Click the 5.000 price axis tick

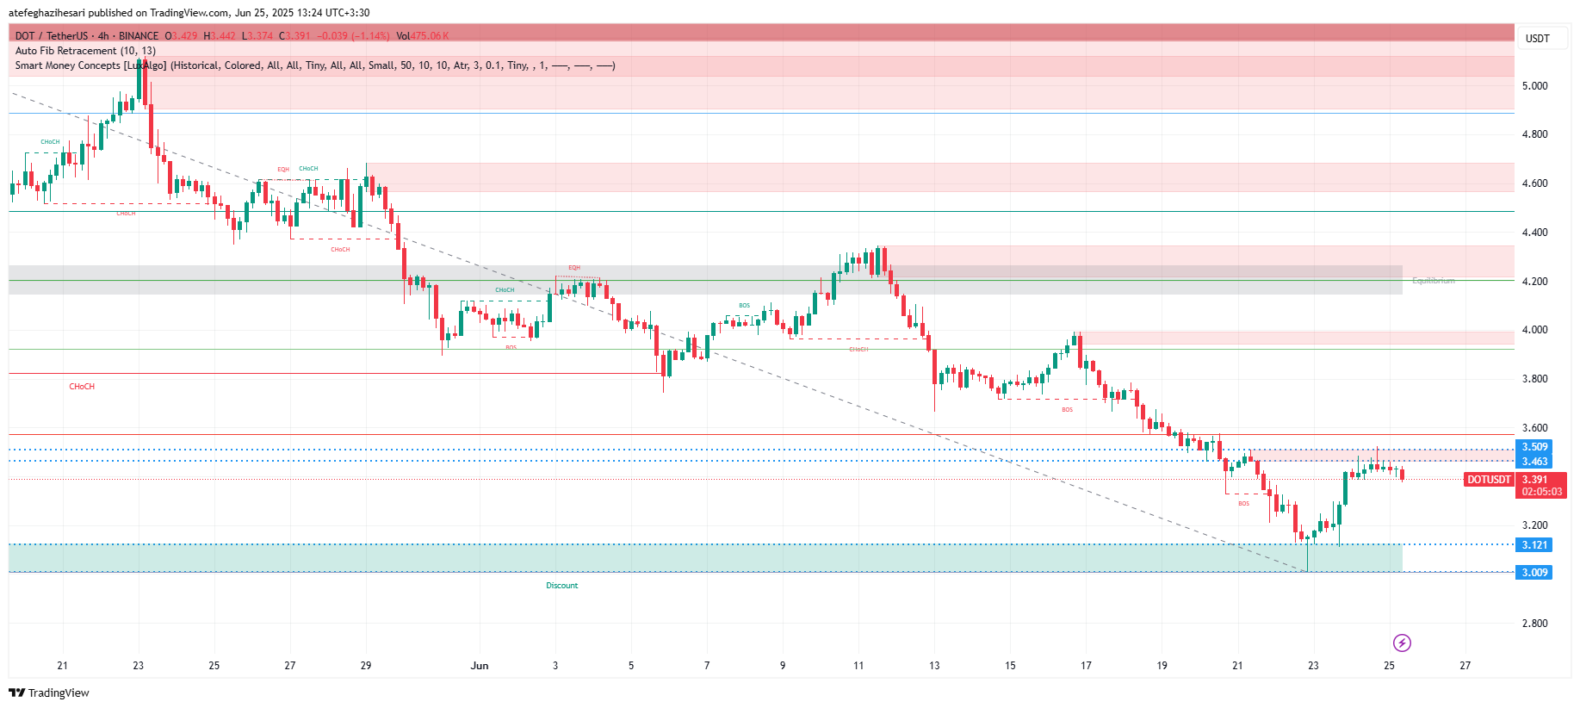(1534, 86)
